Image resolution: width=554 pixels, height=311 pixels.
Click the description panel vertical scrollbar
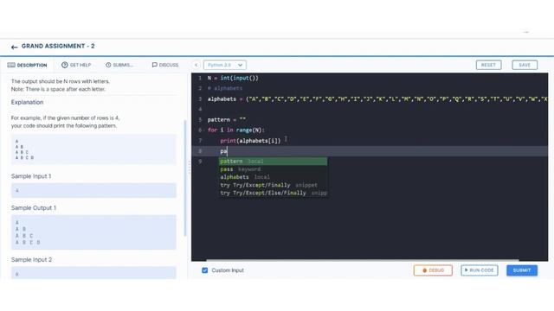tap(185, 178)
